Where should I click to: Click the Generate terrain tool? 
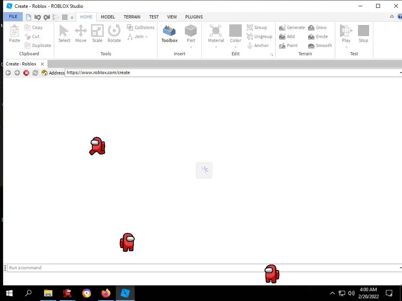[292, 27]
